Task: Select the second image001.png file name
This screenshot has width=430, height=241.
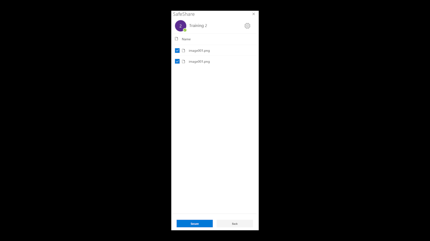Action: (199, 62)
